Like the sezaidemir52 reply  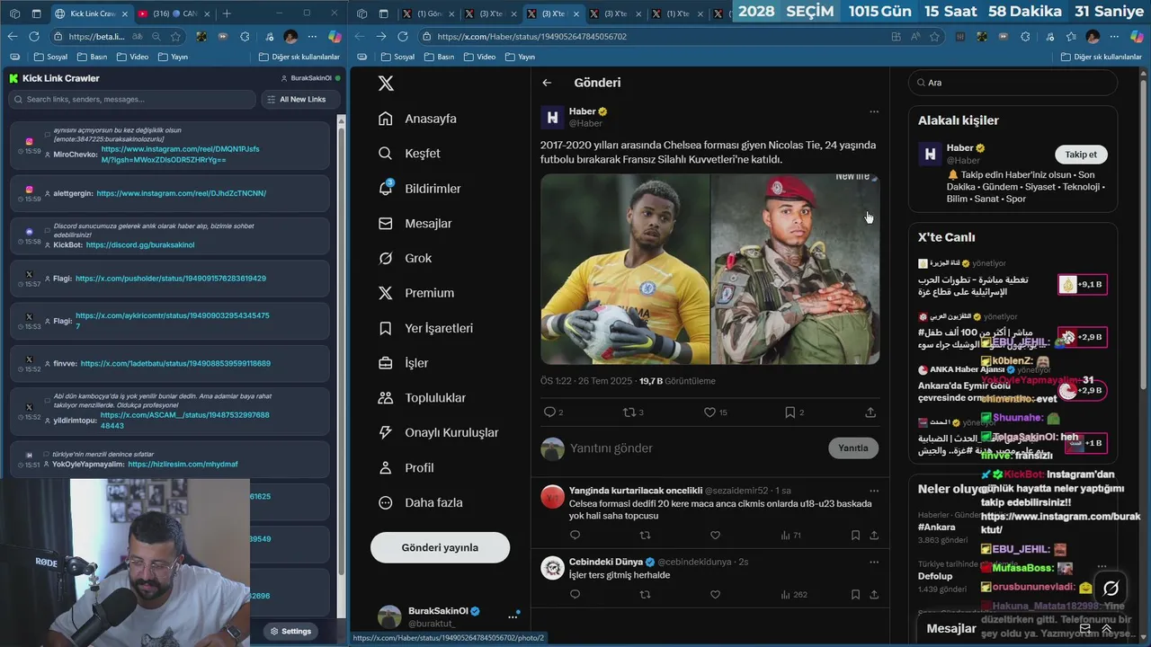[x=715, y=536]
